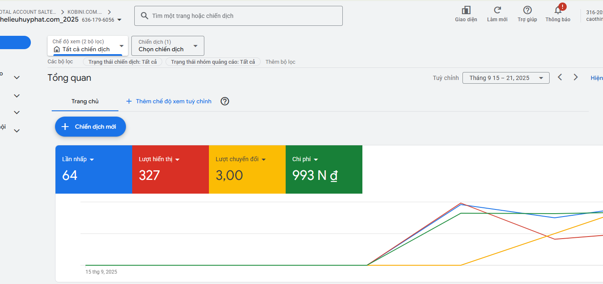Click the chart date label 15 thg 9, 2025
This screenshot has width=603, height=284.
click(101, 272)
